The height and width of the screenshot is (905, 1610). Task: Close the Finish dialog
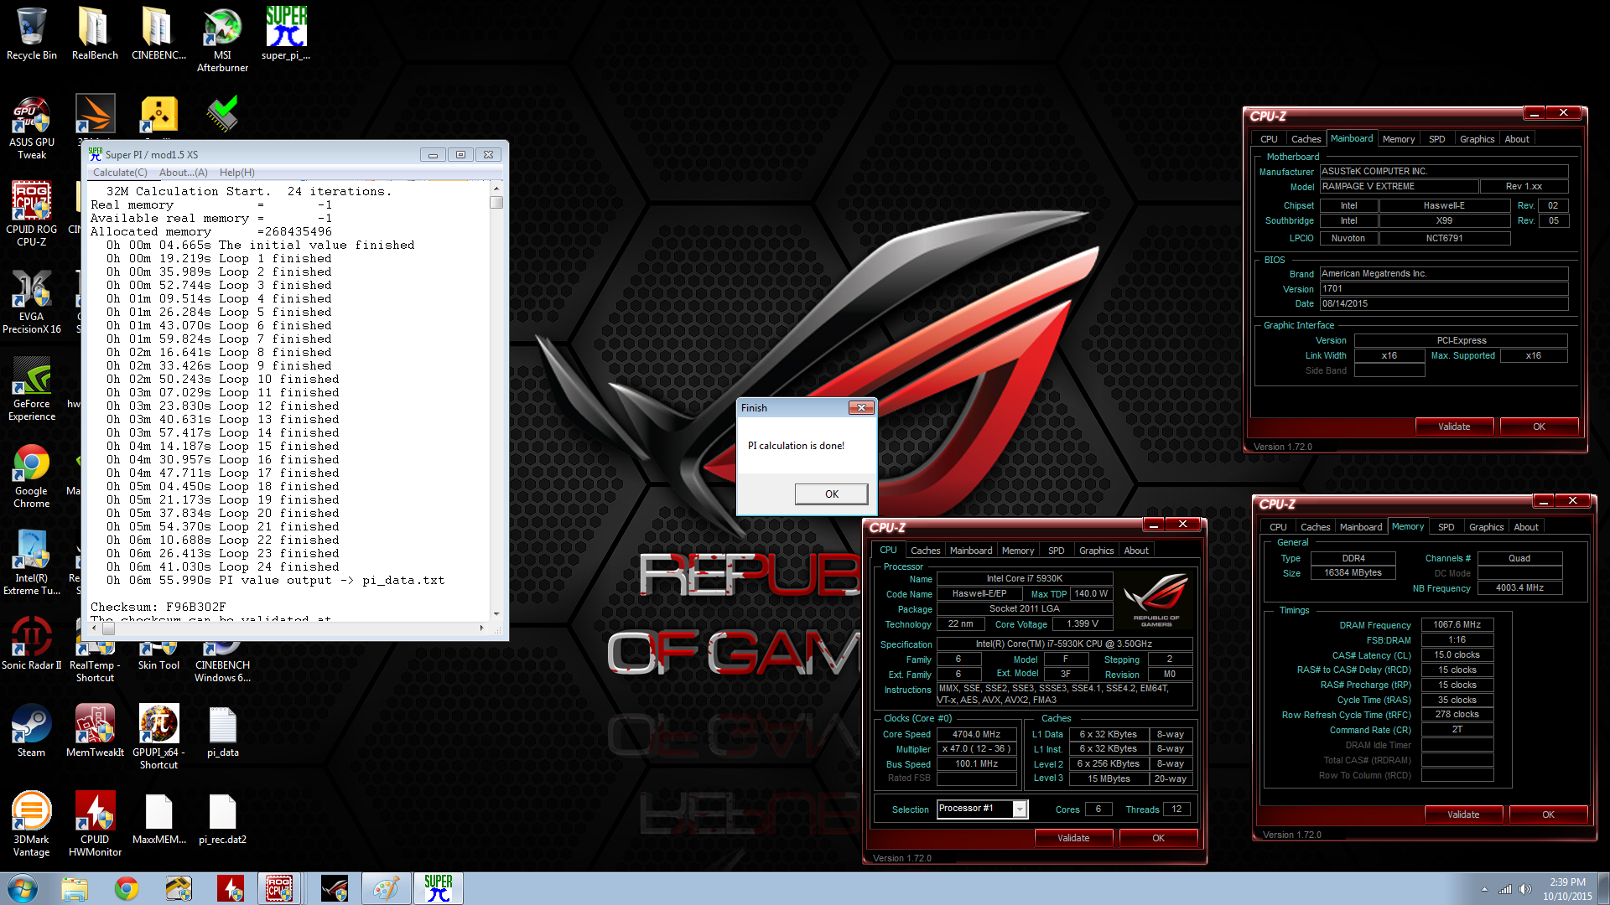coord(861,408)
